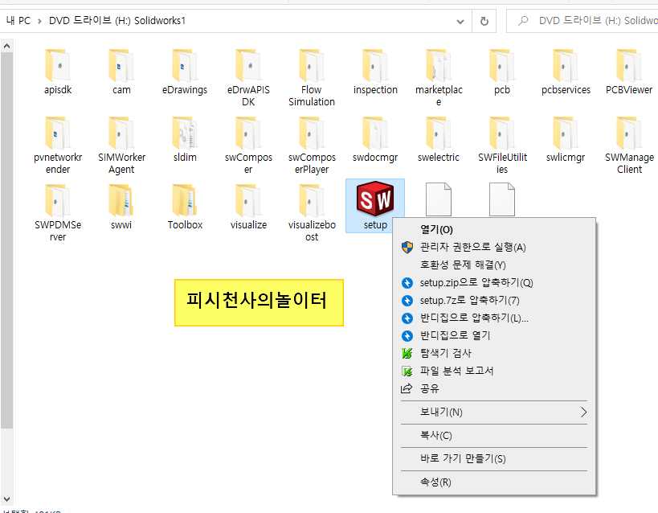Select the pvnetworkrender folder
658x513 pixels.
(58, 145)
